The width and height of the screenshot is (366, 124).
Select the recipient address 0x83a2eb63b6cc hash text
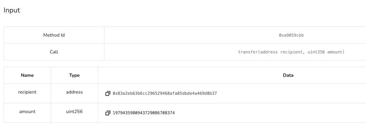click(165, 93)
